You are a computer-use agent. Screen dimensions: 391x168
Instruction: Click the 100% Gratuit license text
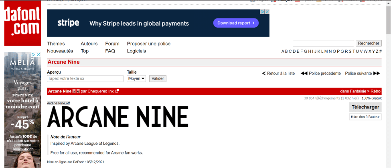pyautogui.click(x=371, y=98)
